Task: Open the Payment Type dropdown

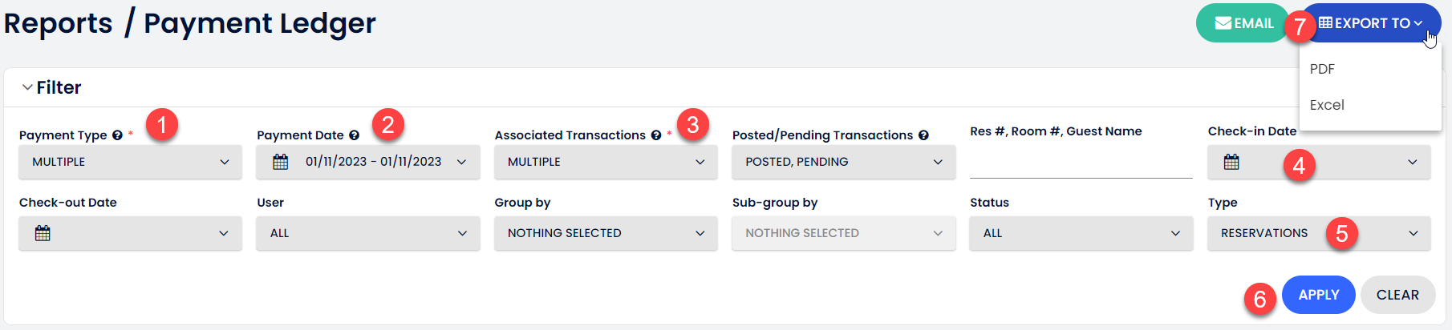Action: point(130,162)
